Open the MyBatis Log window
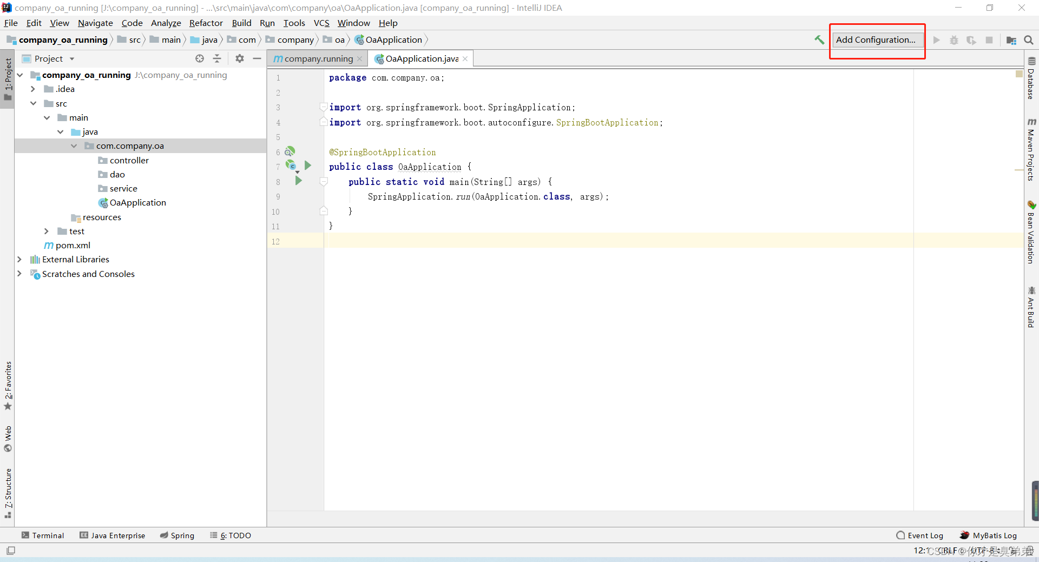This screenshot has width=1039, height=562. (x=989, y=535)
